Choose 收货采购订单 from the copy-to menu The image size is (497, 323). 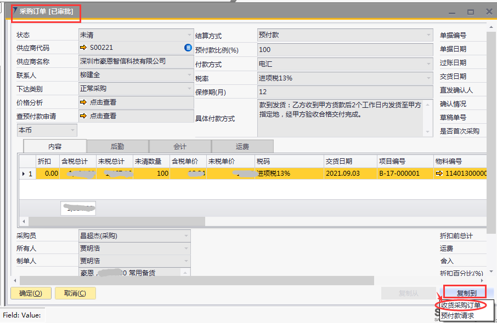coord(461,305)
